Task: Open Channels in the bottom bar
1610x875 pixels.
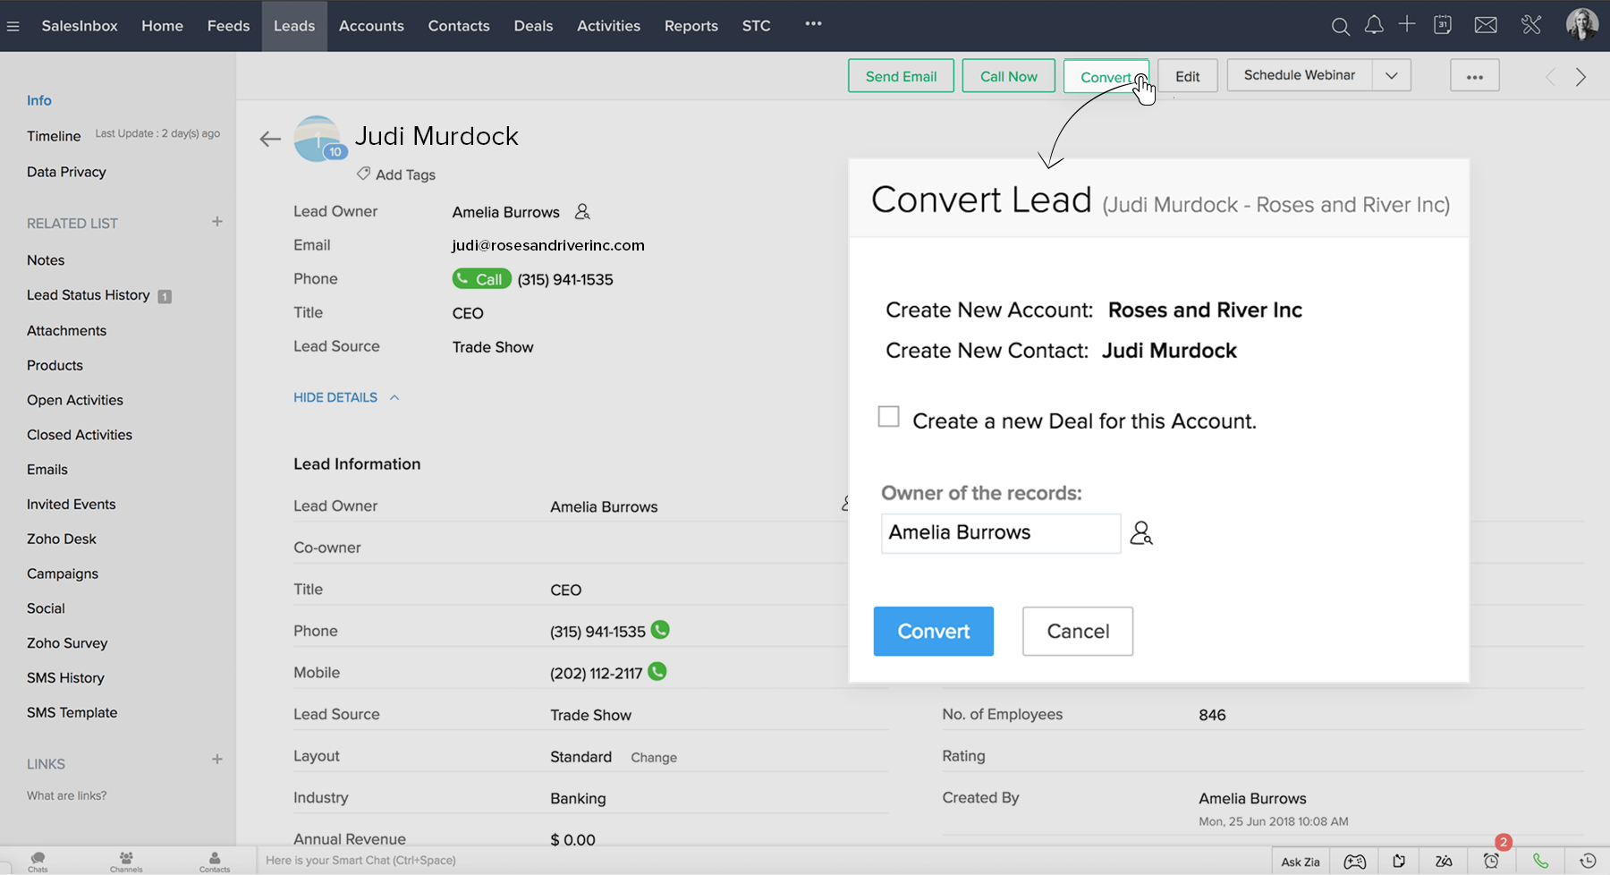Action: point(126,861)
